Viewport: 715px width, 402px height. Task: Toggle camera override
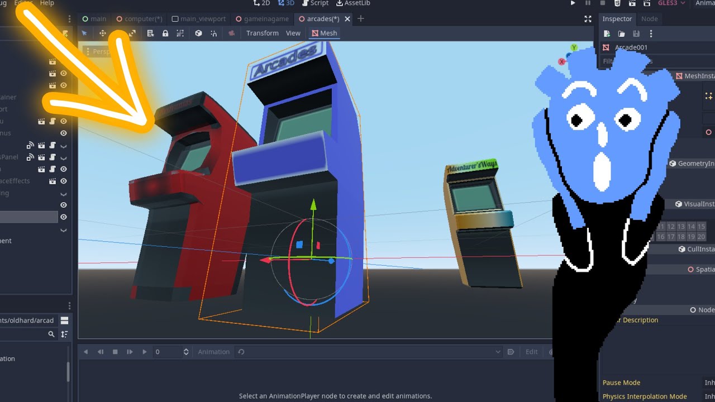point(231,33)
